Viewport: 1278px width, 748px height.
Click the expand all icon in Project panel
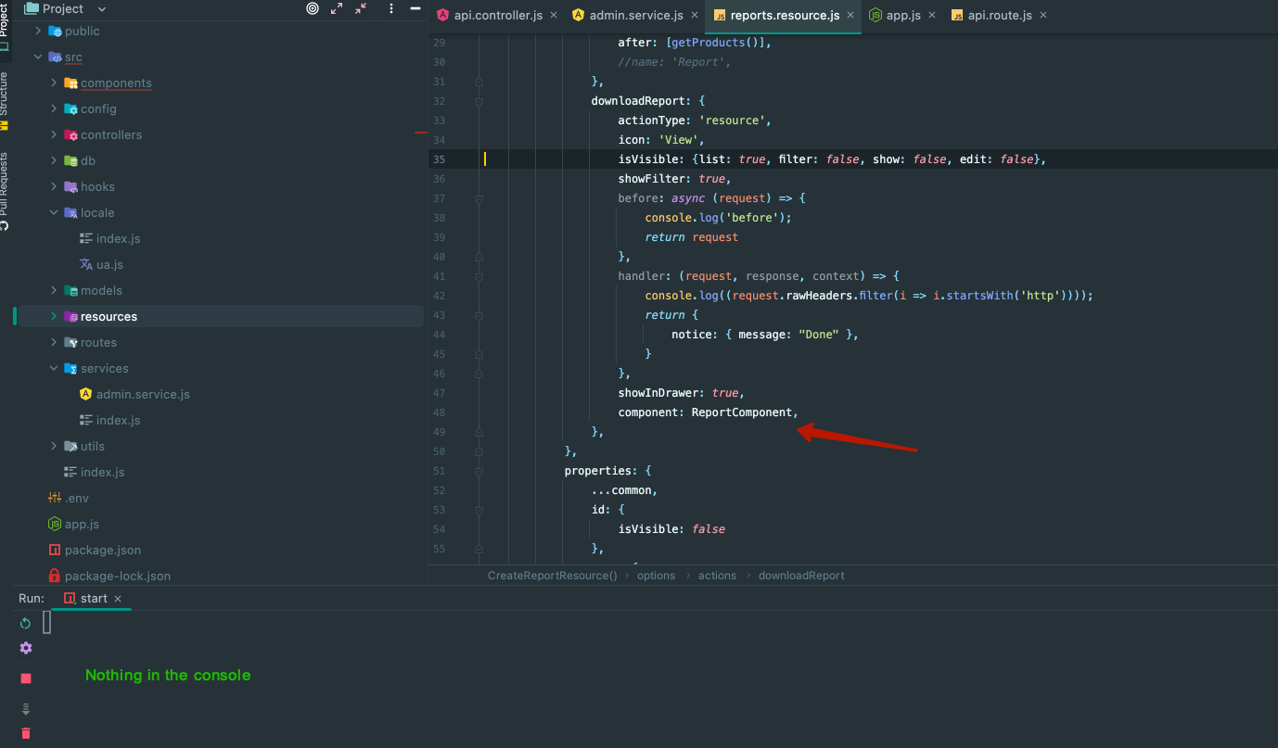click(x=337, y=8)
